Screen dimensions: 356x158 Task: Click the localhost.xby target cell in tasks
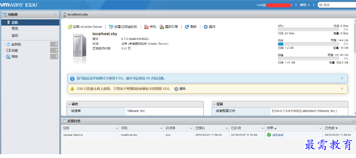(x=129, y=135)
